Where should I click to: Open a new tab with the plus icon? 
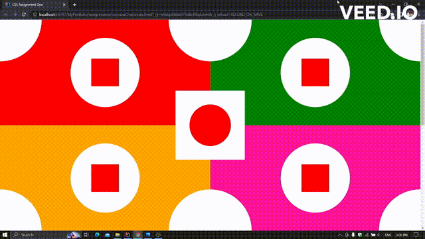click(74, 5)
